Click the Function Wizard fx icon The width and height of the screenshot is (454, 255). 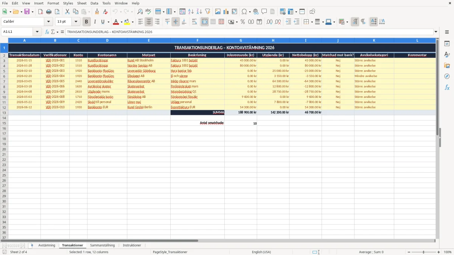click(47, 32)
